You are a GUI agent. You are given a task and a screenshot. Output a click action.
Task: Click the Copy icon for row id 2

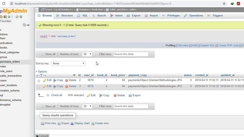coord(55,80)
